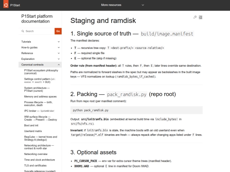This screenshot has height=172, width=230.
Task: Open the More resources dropdown
Action: (123, 5)
